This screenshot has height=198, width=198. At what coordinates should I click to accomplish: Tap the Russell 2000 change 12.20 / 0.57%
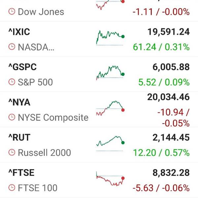tap(161, 153)
